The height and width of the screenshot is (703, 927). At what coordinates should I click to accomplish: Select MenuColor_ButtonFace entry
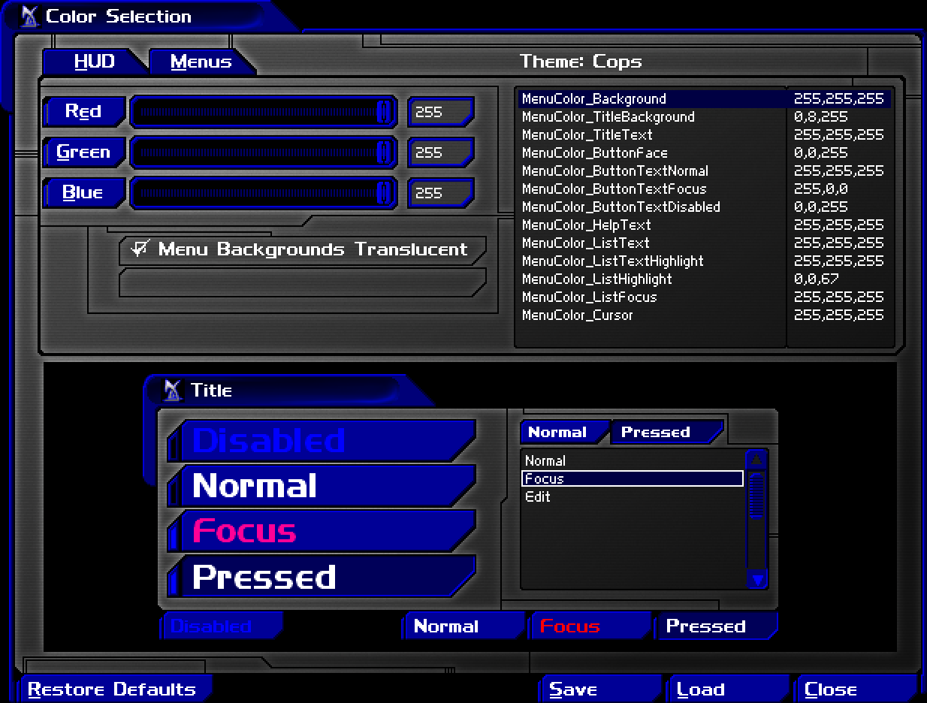(x=704, y=152)
